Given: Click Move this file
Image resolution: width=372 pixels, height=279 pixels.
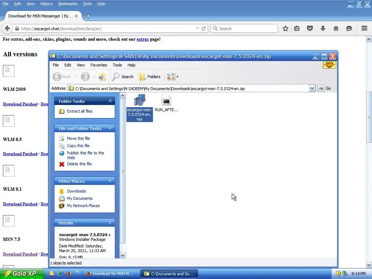Looking at the screenshot, I should coord(78,138).
